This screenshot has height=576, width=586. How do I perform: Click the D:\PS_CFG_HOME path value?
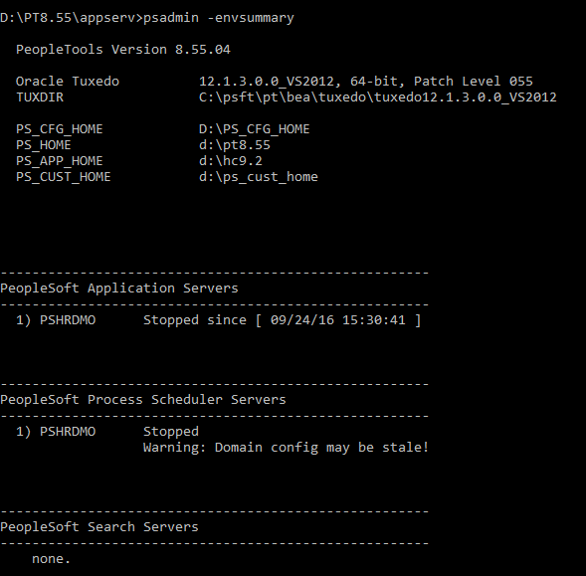(x=254, y=129)
